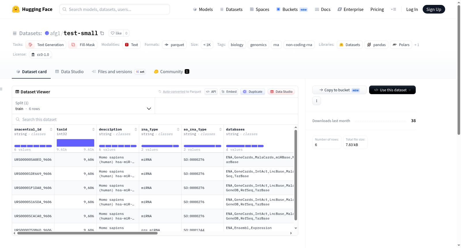This screenshot has width=461, height=248.
Task: Click the sort icon on rnacentral_id column
Action: pyautogui.click(x=51, y=129)
